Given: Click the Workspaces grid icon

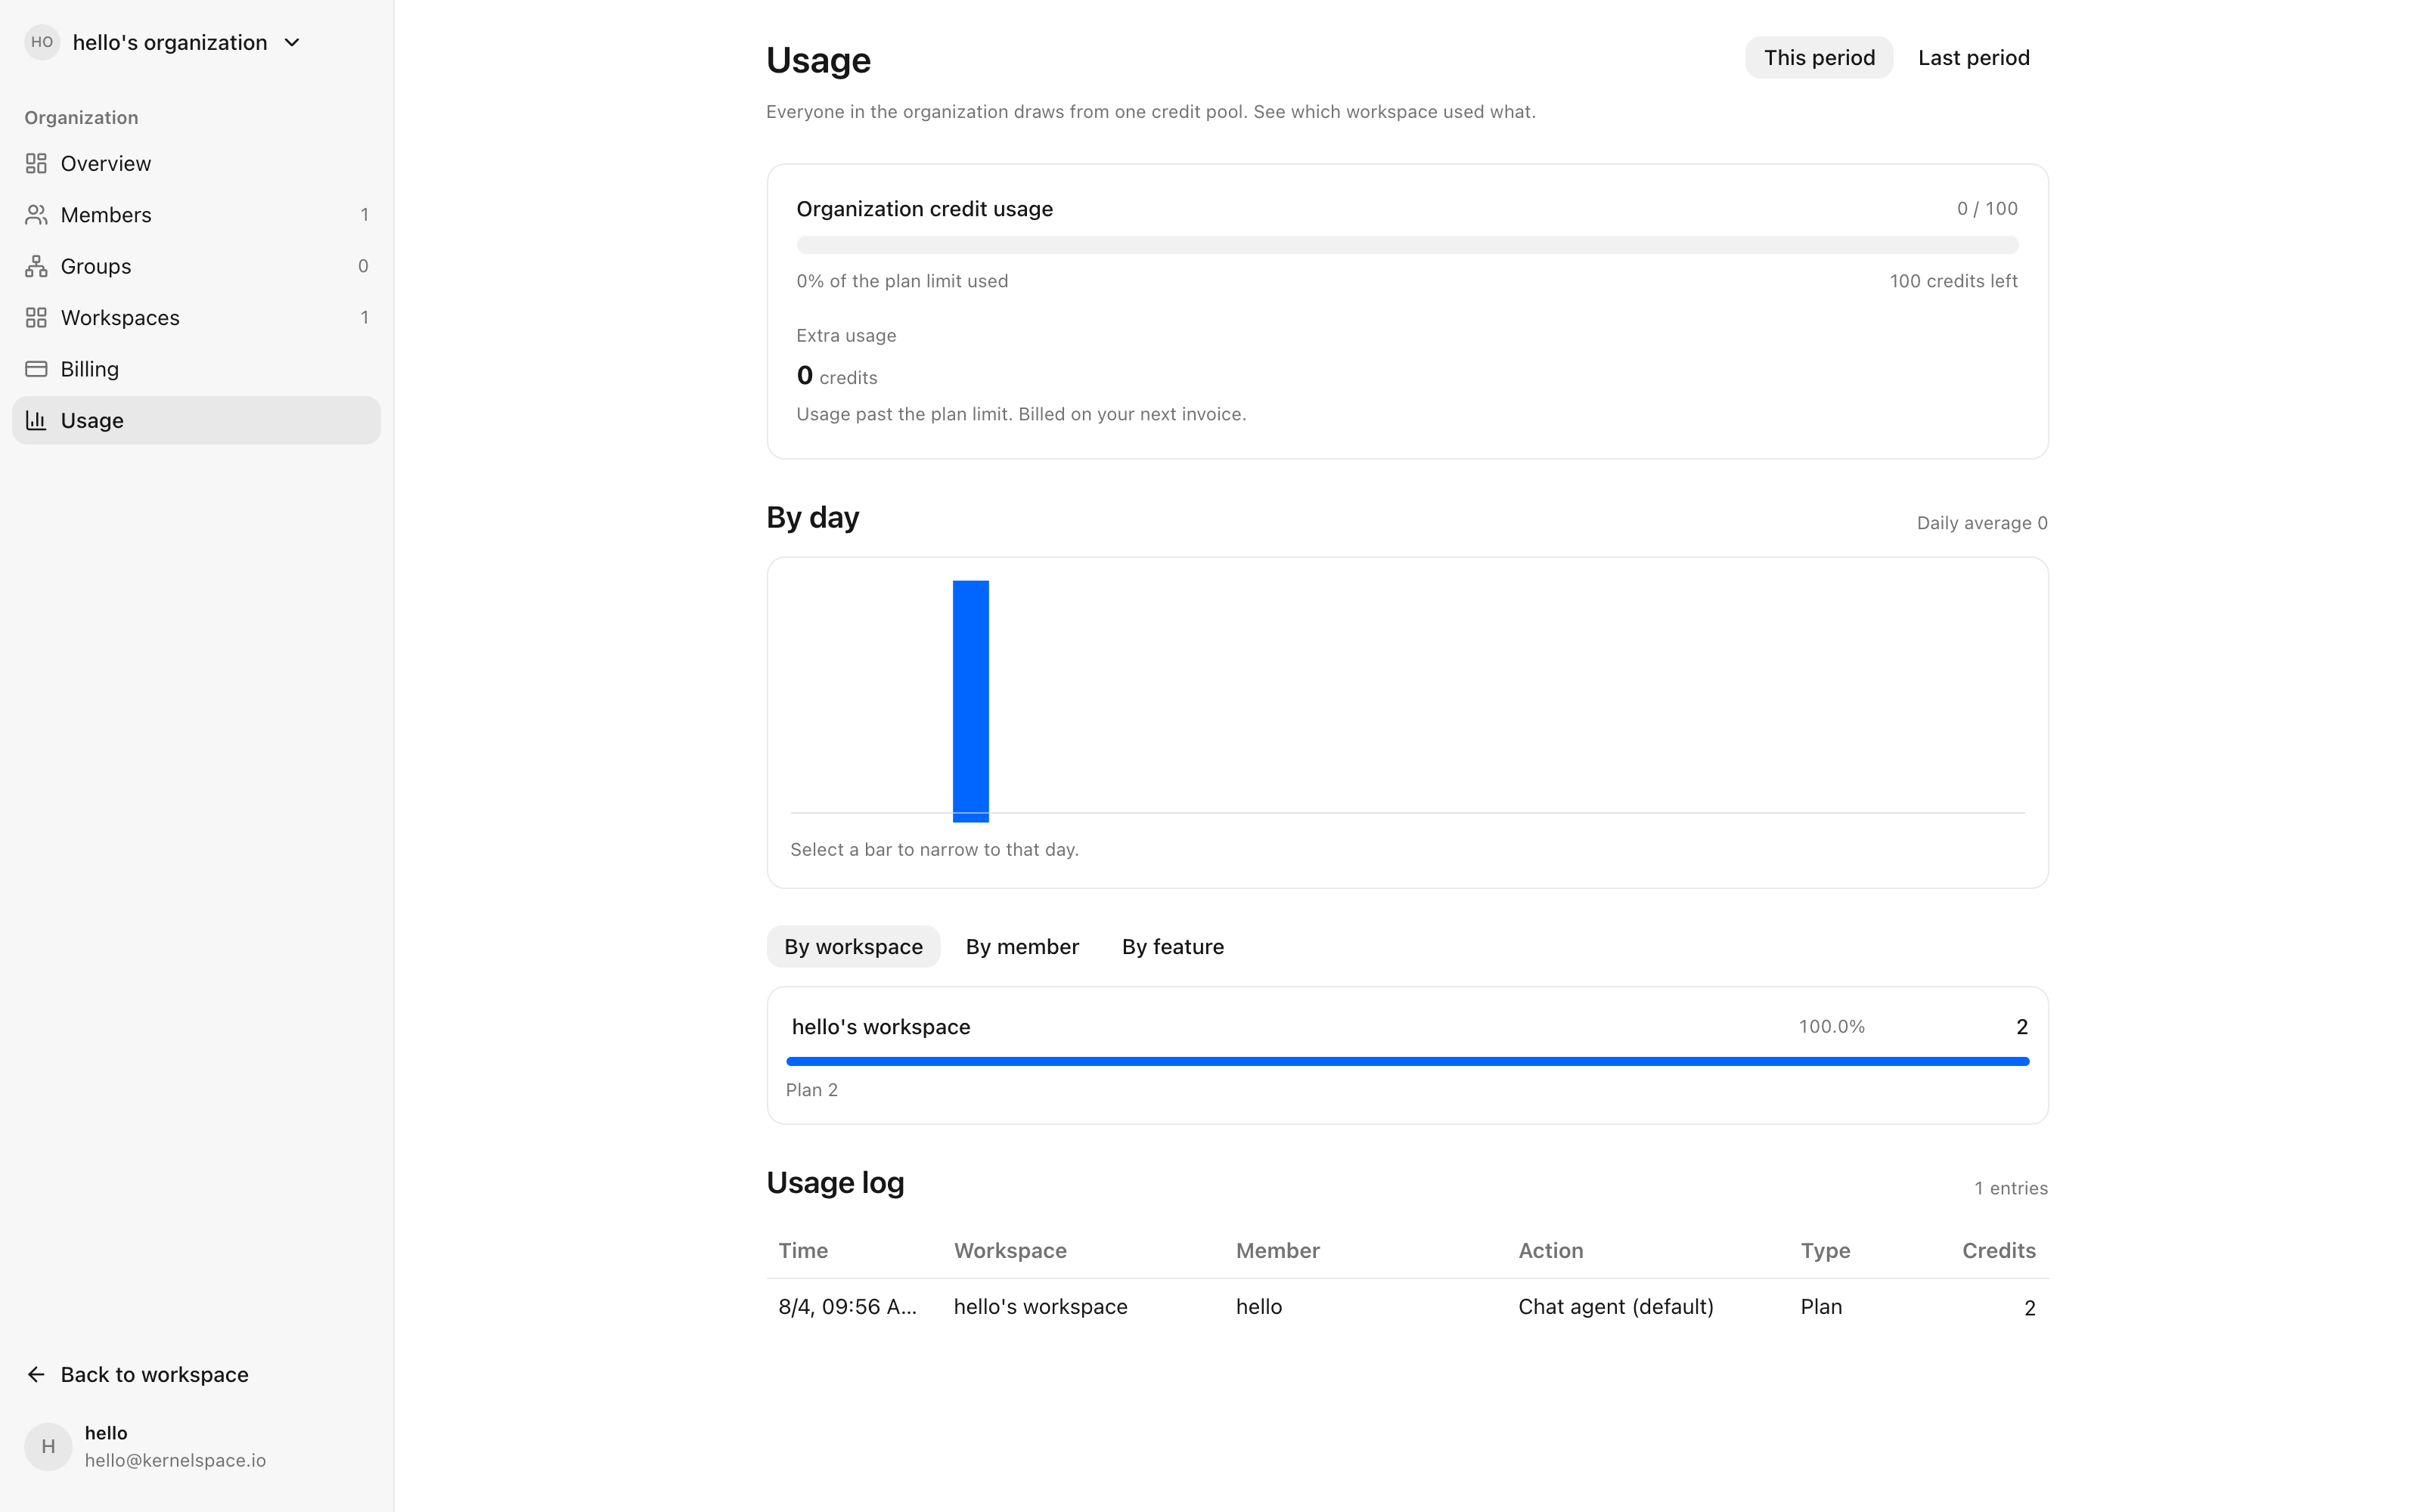Looking at the screenshot, I should click(x=36, y=317).
